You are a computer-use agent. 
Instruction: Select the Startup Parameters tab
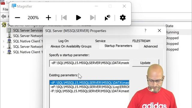click(118, 46)
